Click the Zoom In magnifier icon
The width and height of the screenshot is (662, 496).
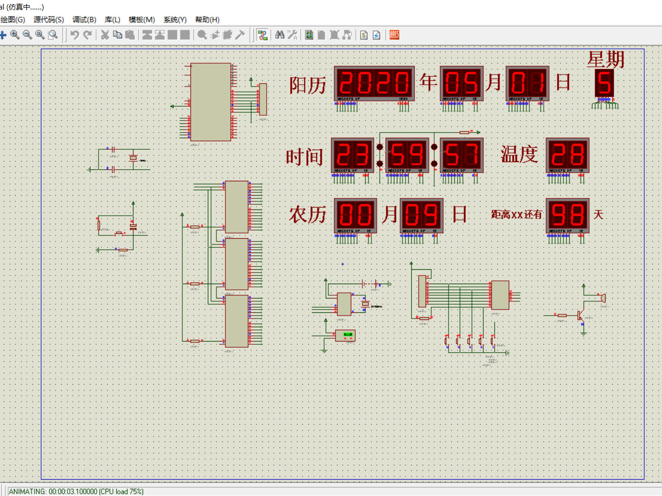pos(15,35)
